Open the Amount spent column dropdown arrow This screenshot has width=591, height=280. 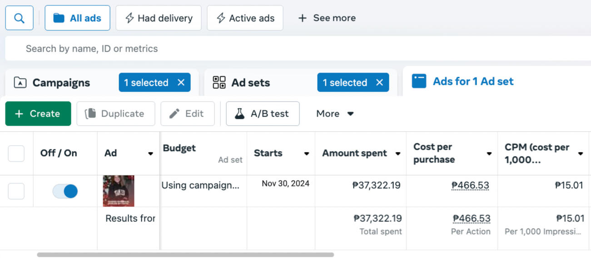398,153
